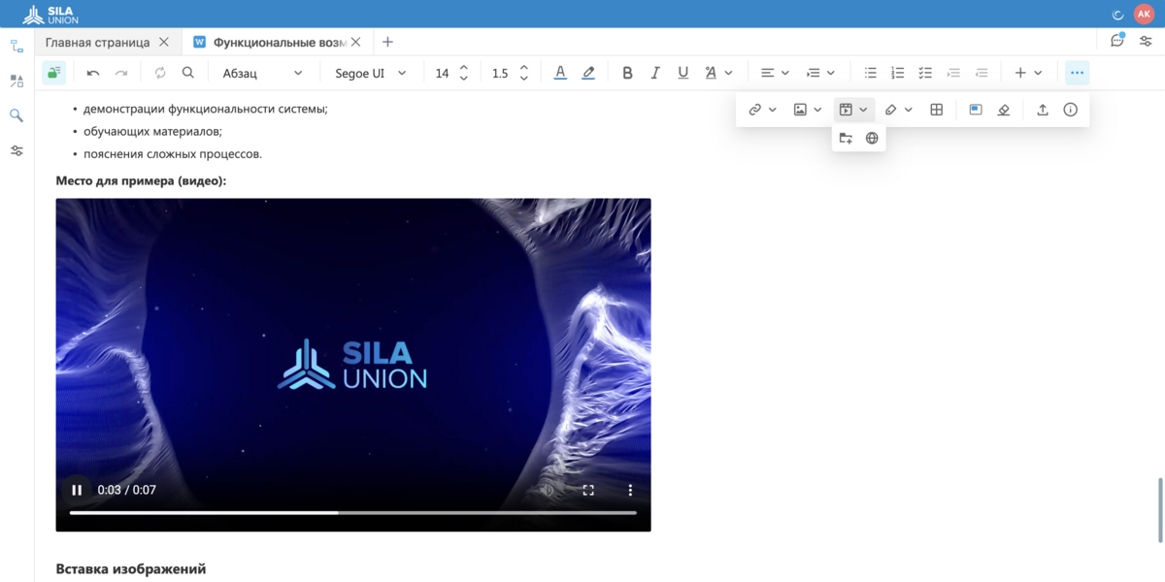Open the comments chat panel icon
This screenshot has height=582, width=1165.
[x=1117, y=41]
